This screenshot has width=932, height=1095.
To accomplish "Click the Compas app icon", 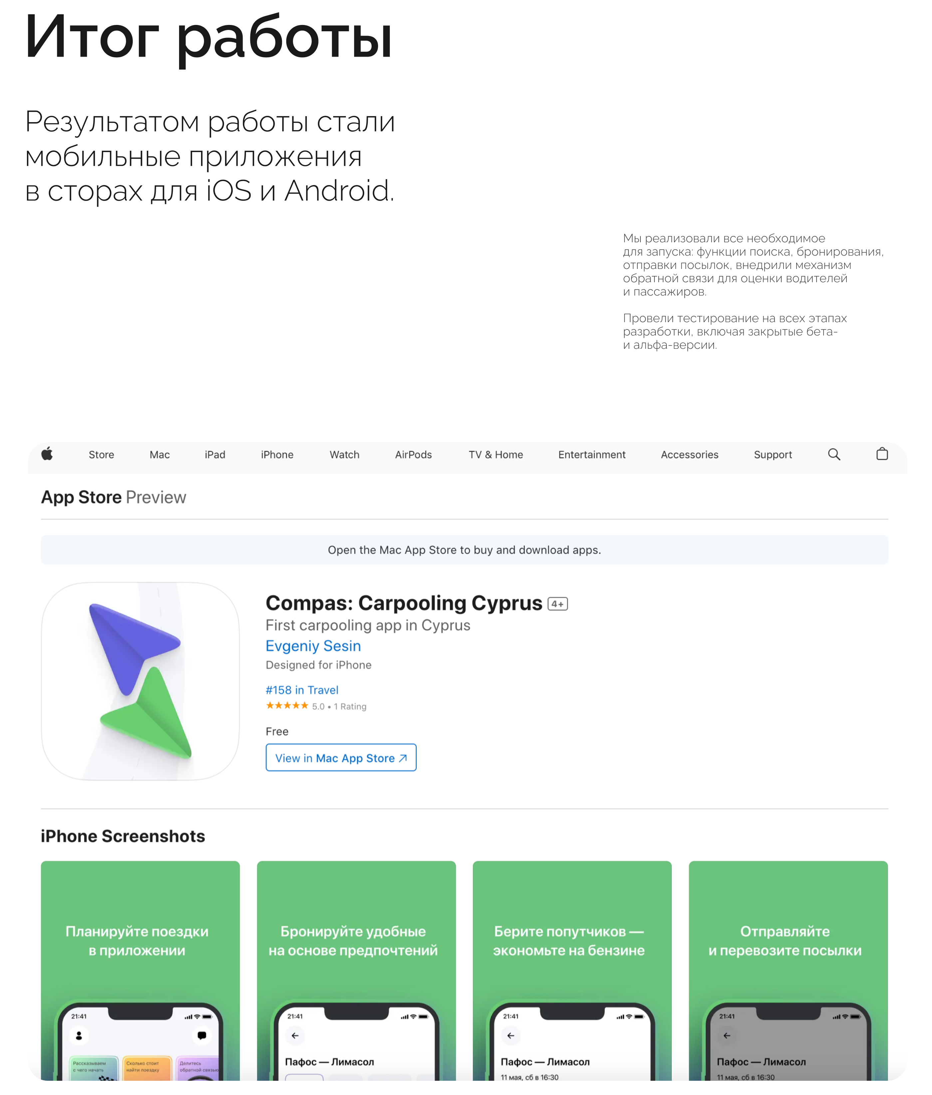I will point(140,681).
